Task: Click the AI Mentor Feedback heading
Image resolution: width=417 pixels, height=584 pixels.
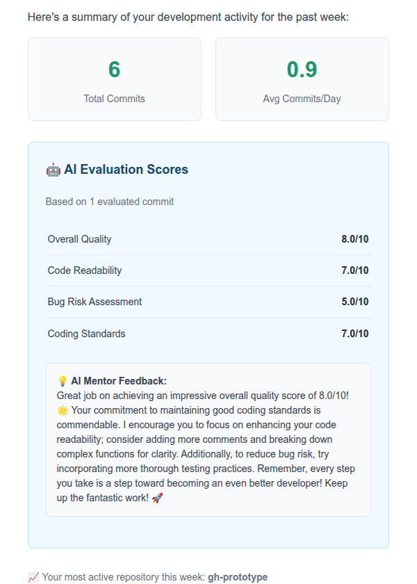Action: click(x=119, y=381)
